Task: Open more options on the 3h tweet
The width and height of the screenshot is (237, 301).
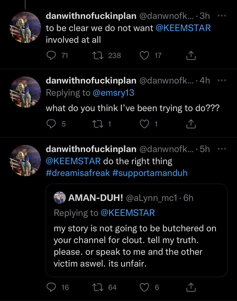Action: click(x=222, y=16)
